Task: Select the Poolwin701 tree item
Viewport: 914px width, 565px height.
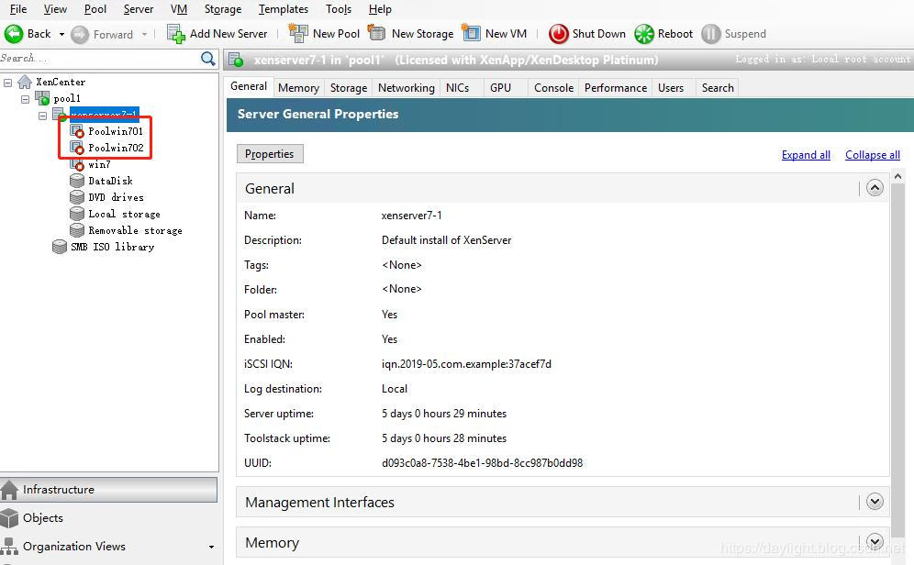Action: tap(116, 131)
